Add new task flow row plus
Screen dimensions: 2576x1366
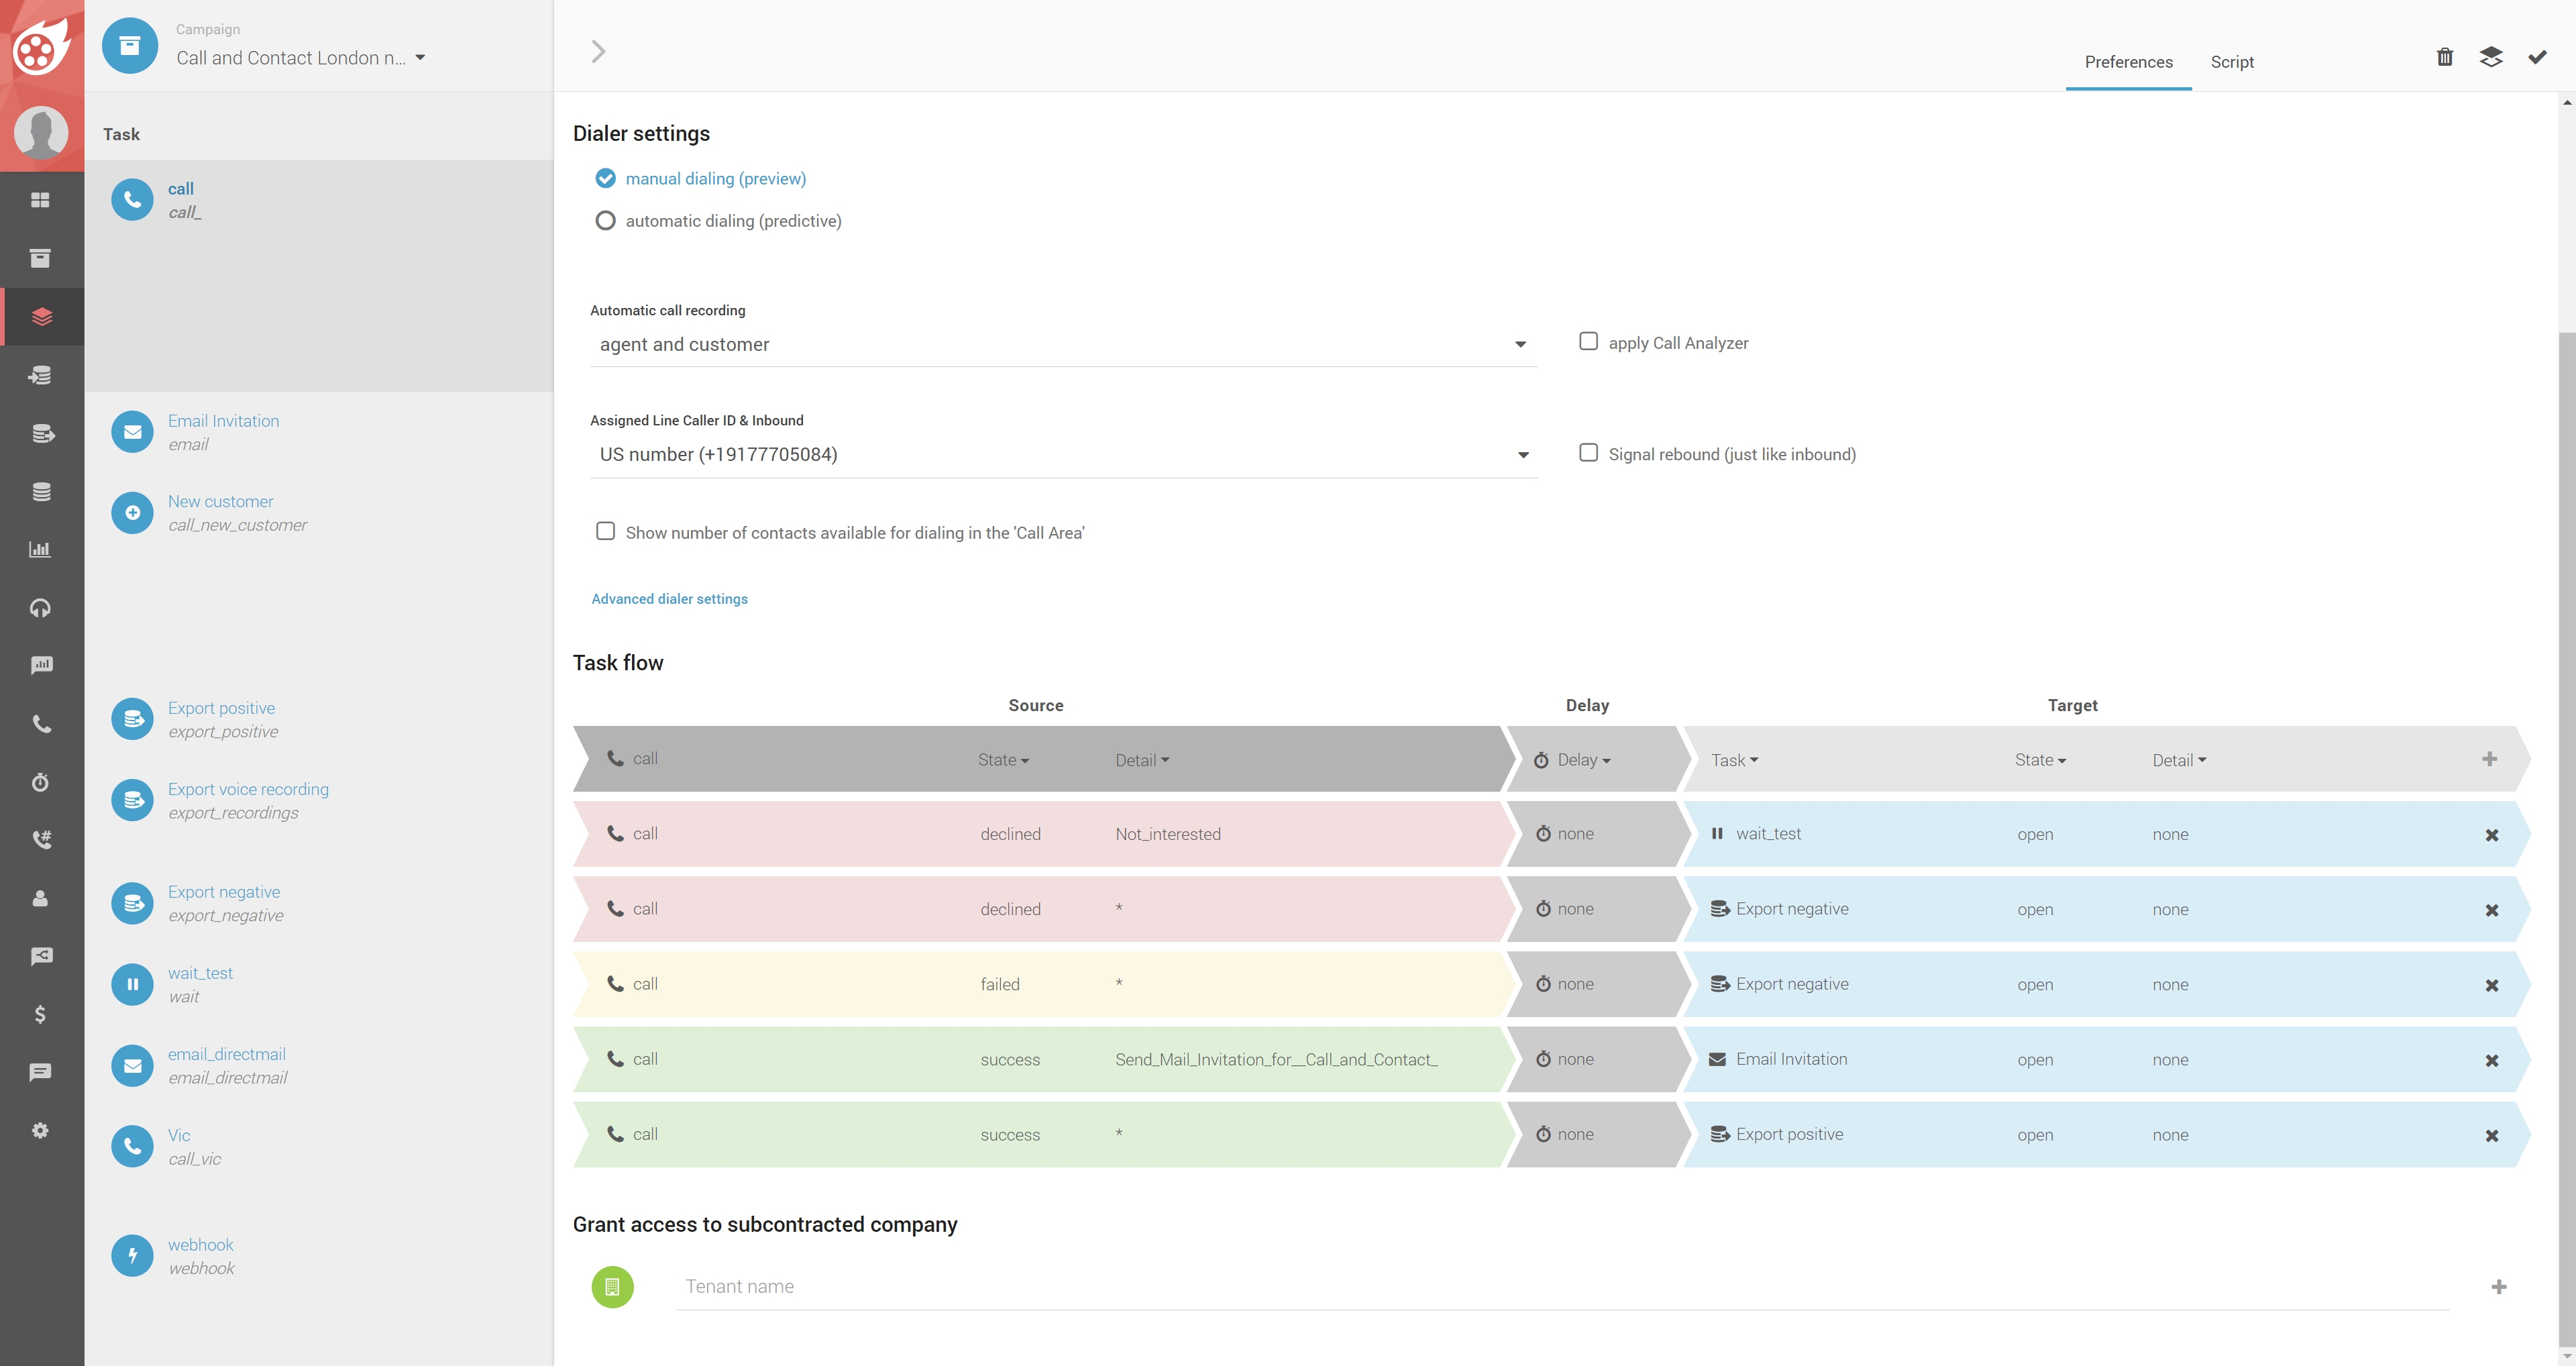point(2489,759)
